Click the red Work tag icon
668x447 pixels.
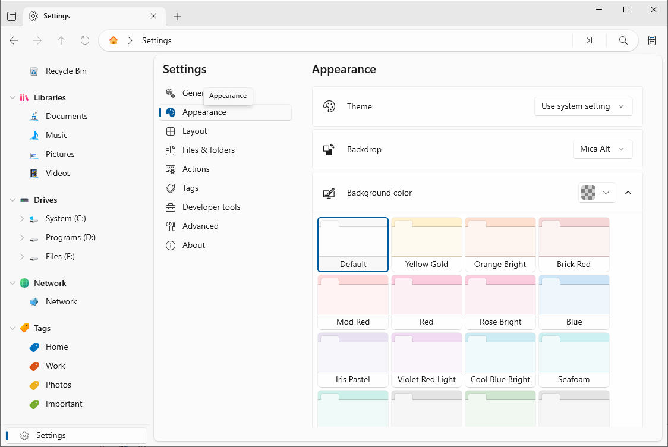pos(34,366)
